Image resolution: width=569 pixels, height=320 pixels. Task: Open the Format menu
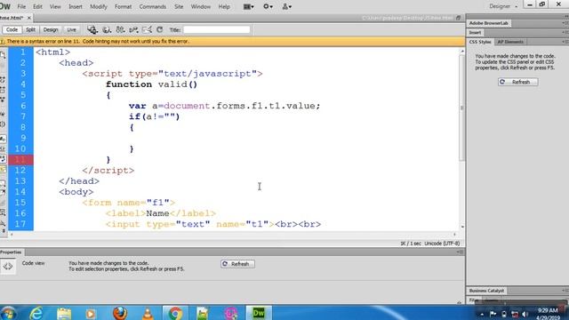[123, 6]
